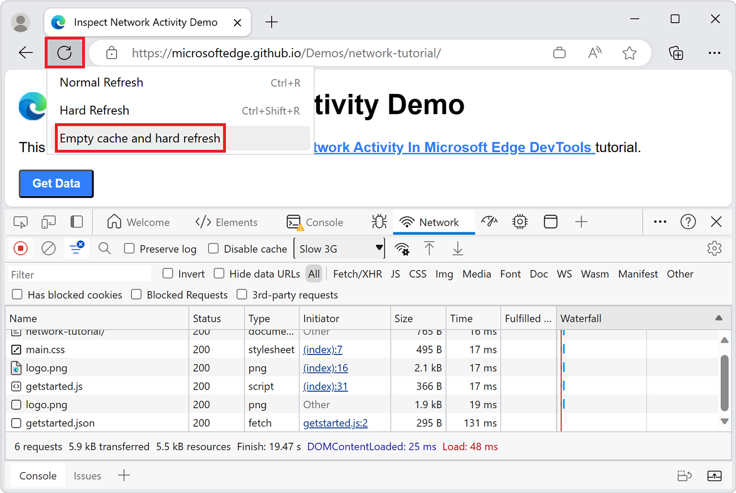Image resolution: width=736 pixels, height=493 pixels.
Task: Open the Memory chip tool
Action: 520,222
